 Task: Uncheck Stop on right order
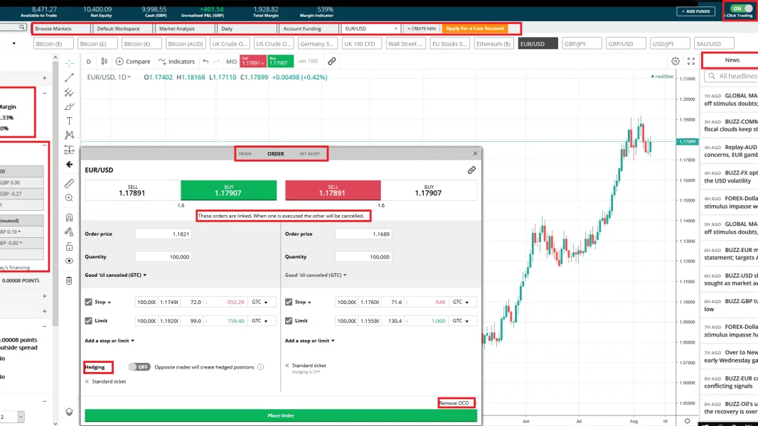289,302
